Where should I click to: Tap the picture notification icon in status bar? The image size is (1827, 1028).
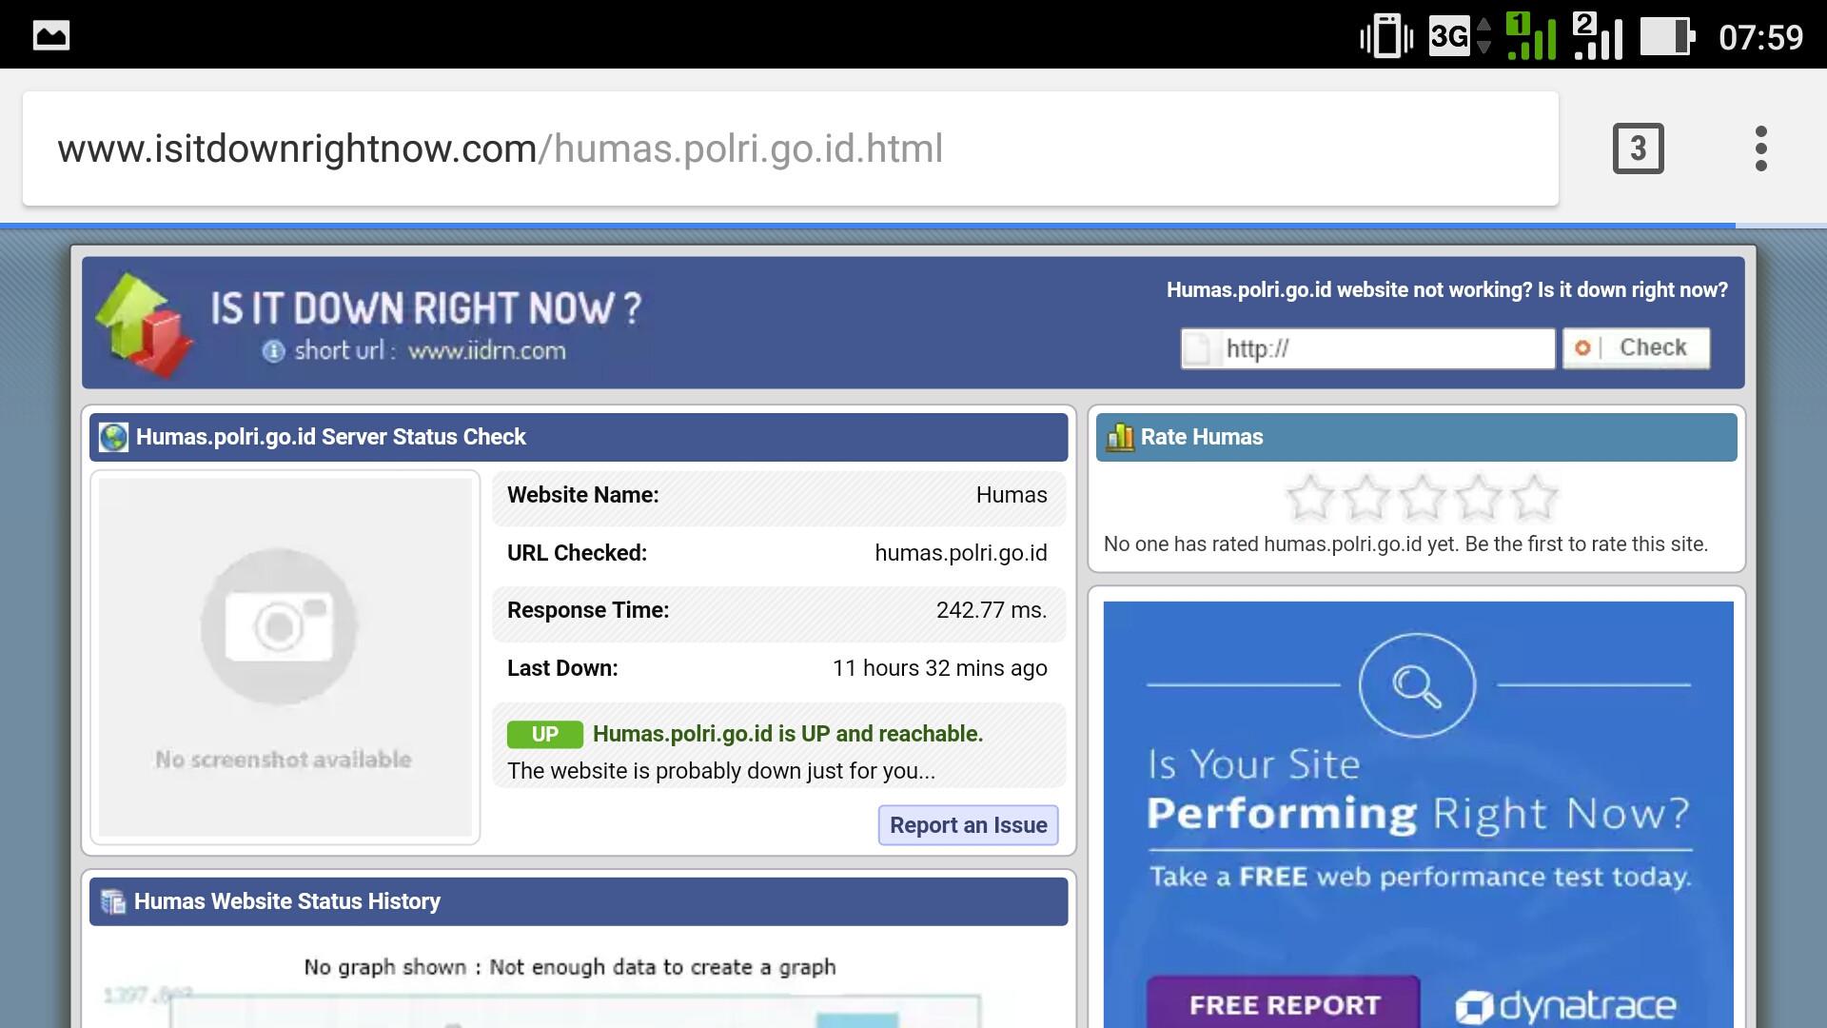point(51,36)
